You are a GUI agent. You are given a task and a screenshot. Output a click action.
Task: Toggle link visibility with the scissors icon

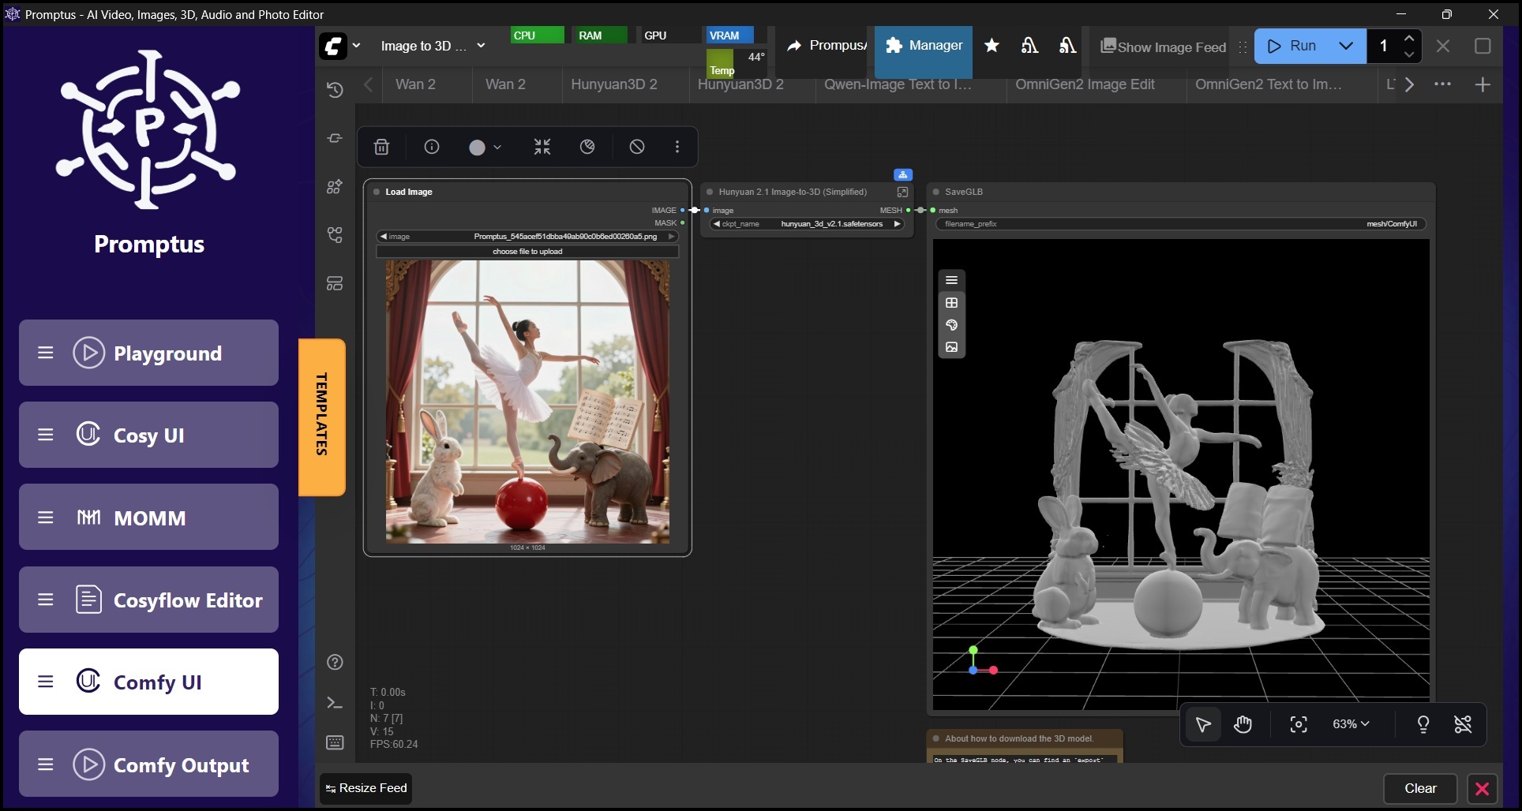pos(1463,724)
